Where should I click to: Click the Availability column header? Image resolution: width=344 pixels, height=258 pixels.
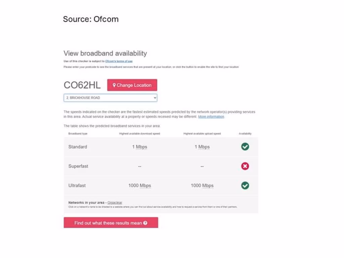245,134
